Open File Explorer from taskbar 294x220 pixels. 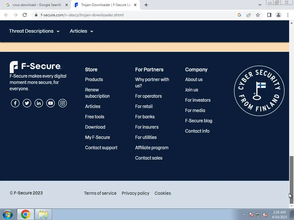click(43, 214)
